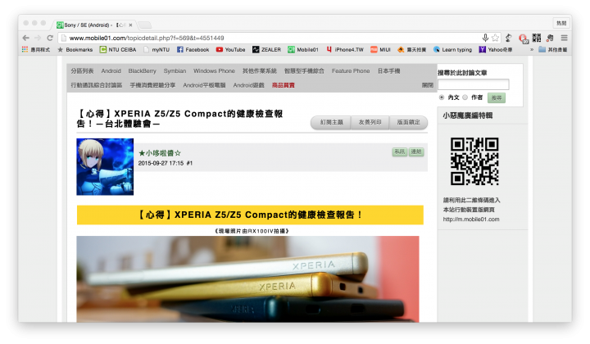590x344 pixels.
Task: Open the apps grid bookmark shortcut
Action: [35, 49]
